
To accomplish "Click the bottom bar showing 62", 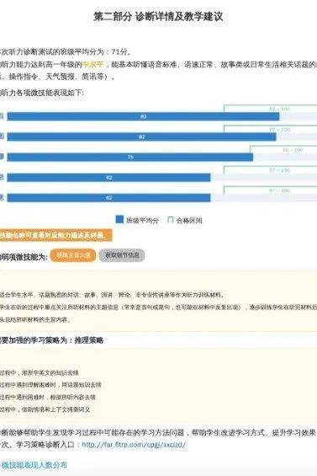I will [108, 198].
